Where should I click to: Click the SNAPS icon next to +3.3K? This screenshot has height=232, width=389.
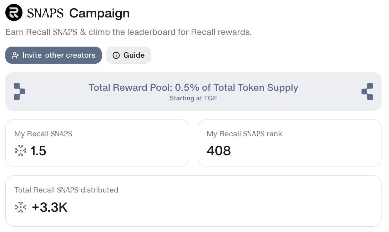(x=21, y=207)
